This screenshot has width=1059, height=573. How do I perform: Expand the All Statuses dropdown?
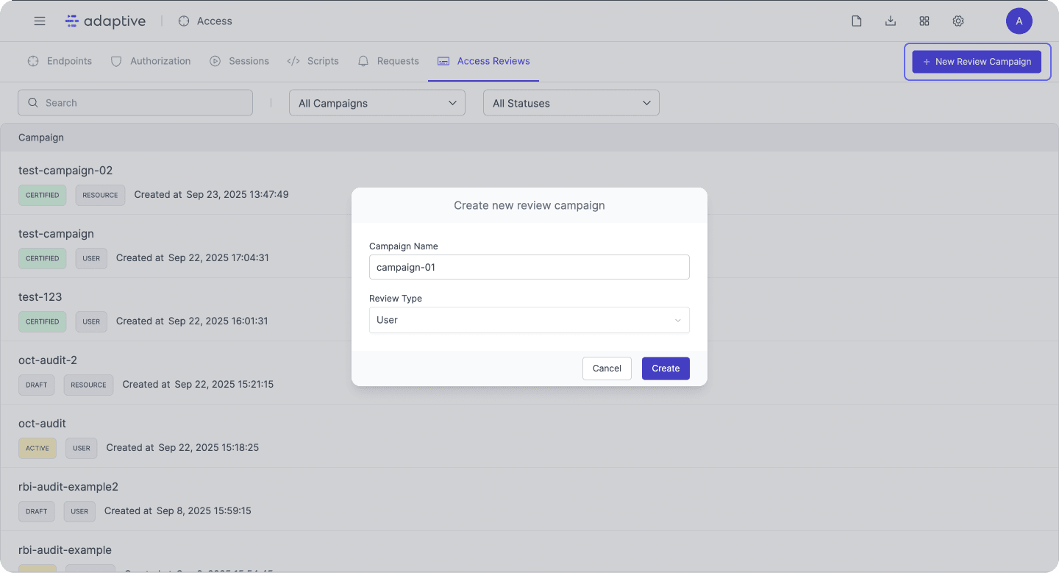click(x=571, y=103)
